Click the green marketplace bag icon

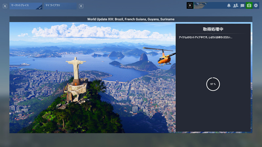pos(249,5)
